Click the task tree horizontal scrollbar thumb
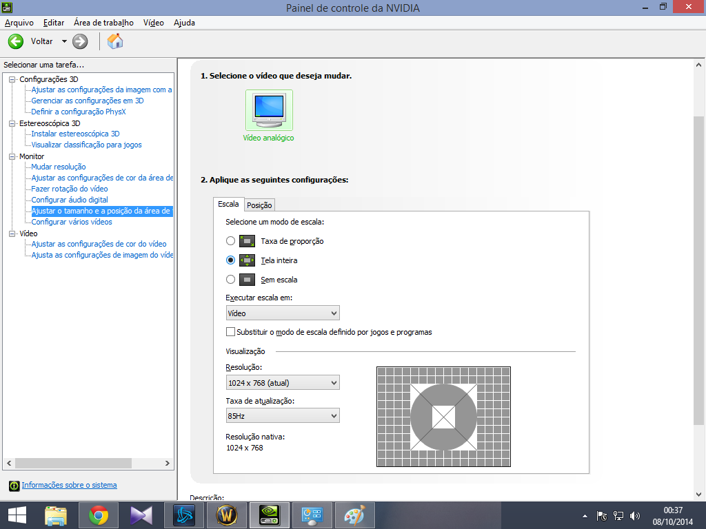 [73, 463]
